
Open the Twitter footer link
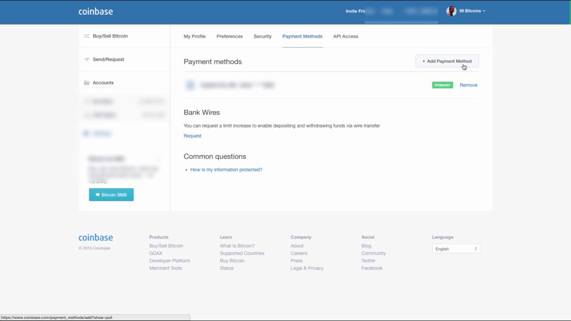368,261
